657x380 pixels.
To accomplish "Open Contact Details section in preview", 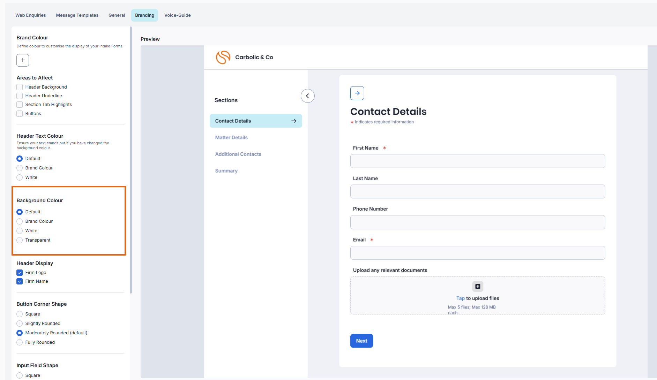I will pyautogui.click(x=256, y=121).
